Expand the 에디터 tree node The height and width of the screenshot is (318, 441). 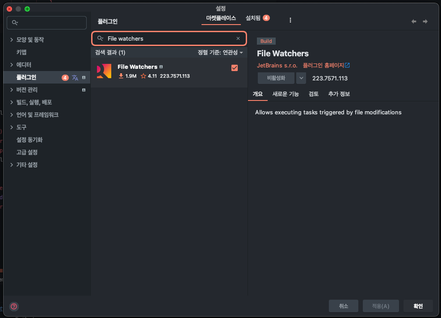[x=12, y=65]
